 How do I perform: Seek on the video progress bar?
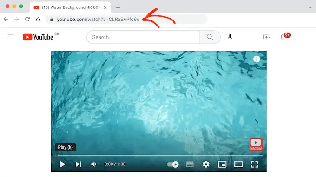coord(159,156)
